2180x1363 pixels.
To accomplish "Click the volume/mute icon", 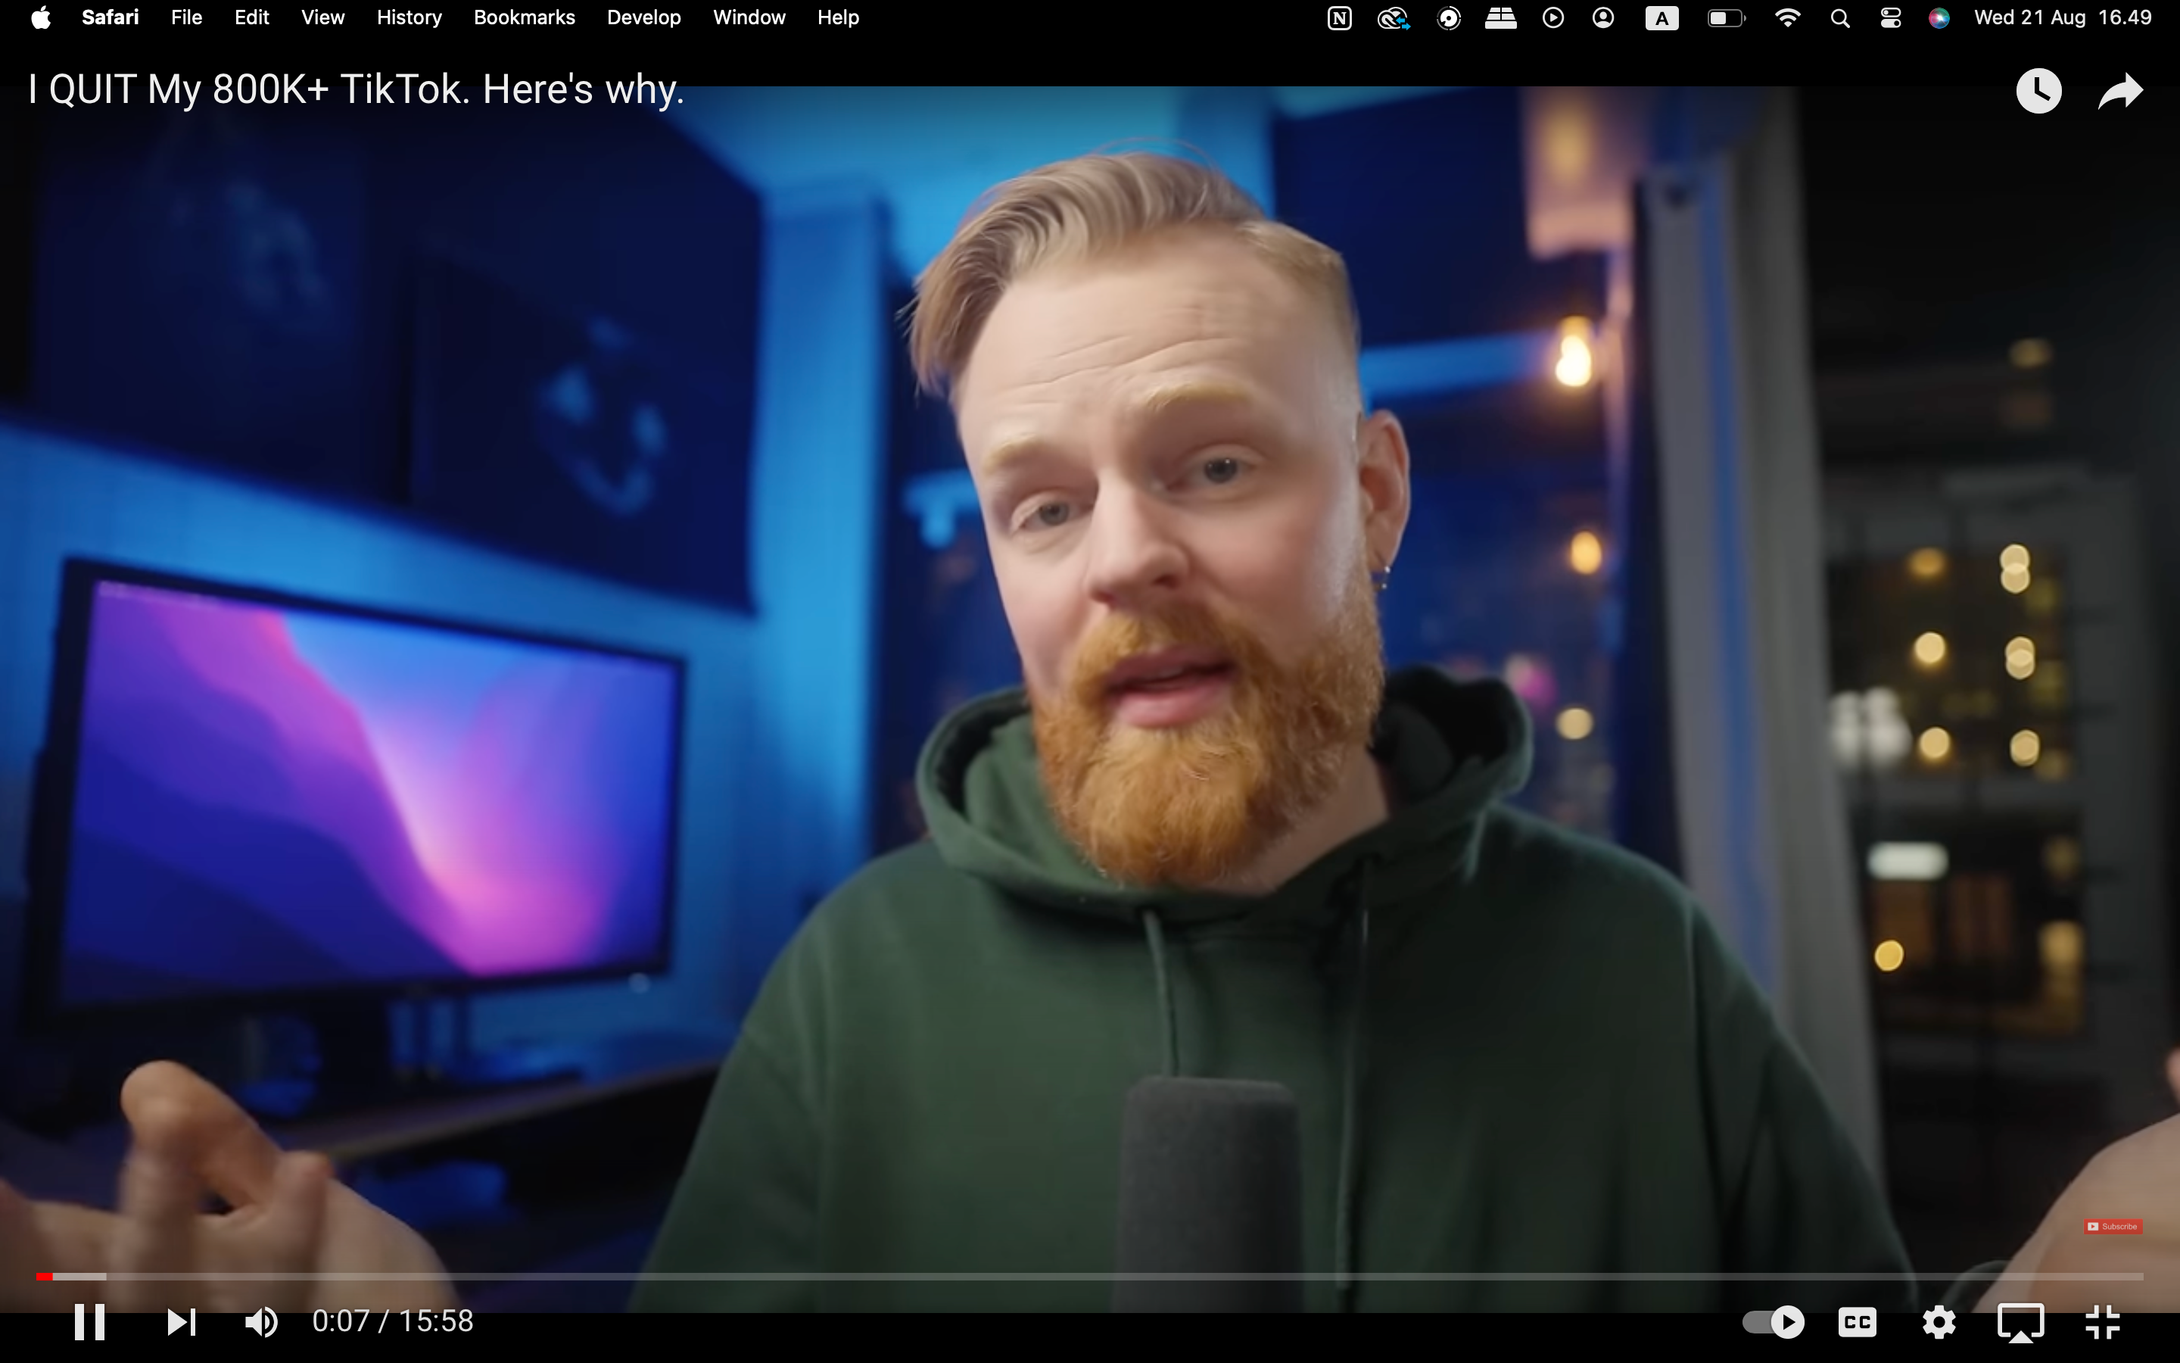I will click(x=260, y=1321).
